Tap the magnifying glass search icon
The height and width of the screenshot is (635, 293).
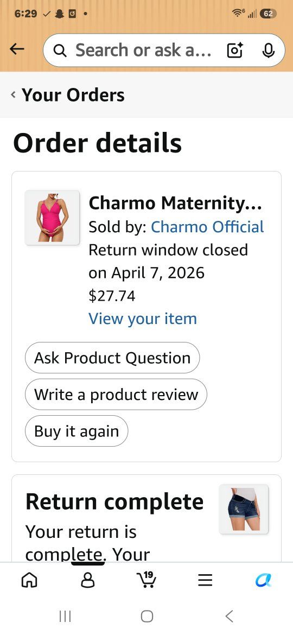pos(60,50)
